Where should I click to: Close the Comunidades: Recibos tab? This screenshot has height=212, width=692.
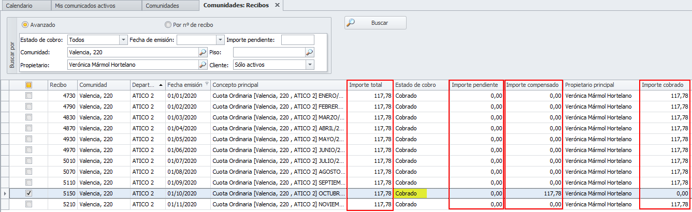point(277,6)
